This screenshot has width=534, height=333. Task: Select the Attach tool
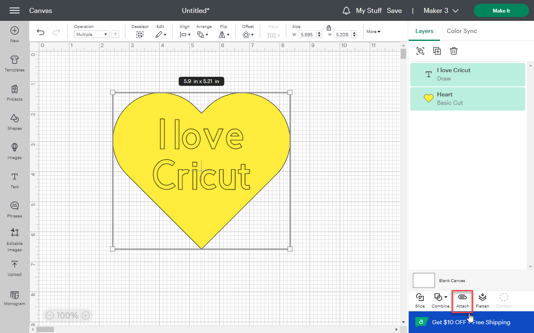tap(462, 300)
